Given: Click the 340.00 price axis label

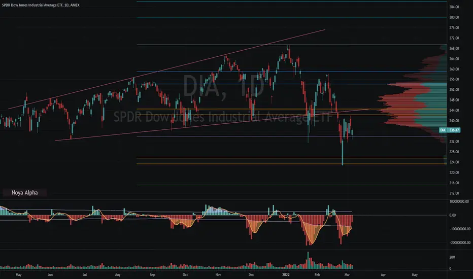Looking at the screenshot, I should click(x=454, y=120).
